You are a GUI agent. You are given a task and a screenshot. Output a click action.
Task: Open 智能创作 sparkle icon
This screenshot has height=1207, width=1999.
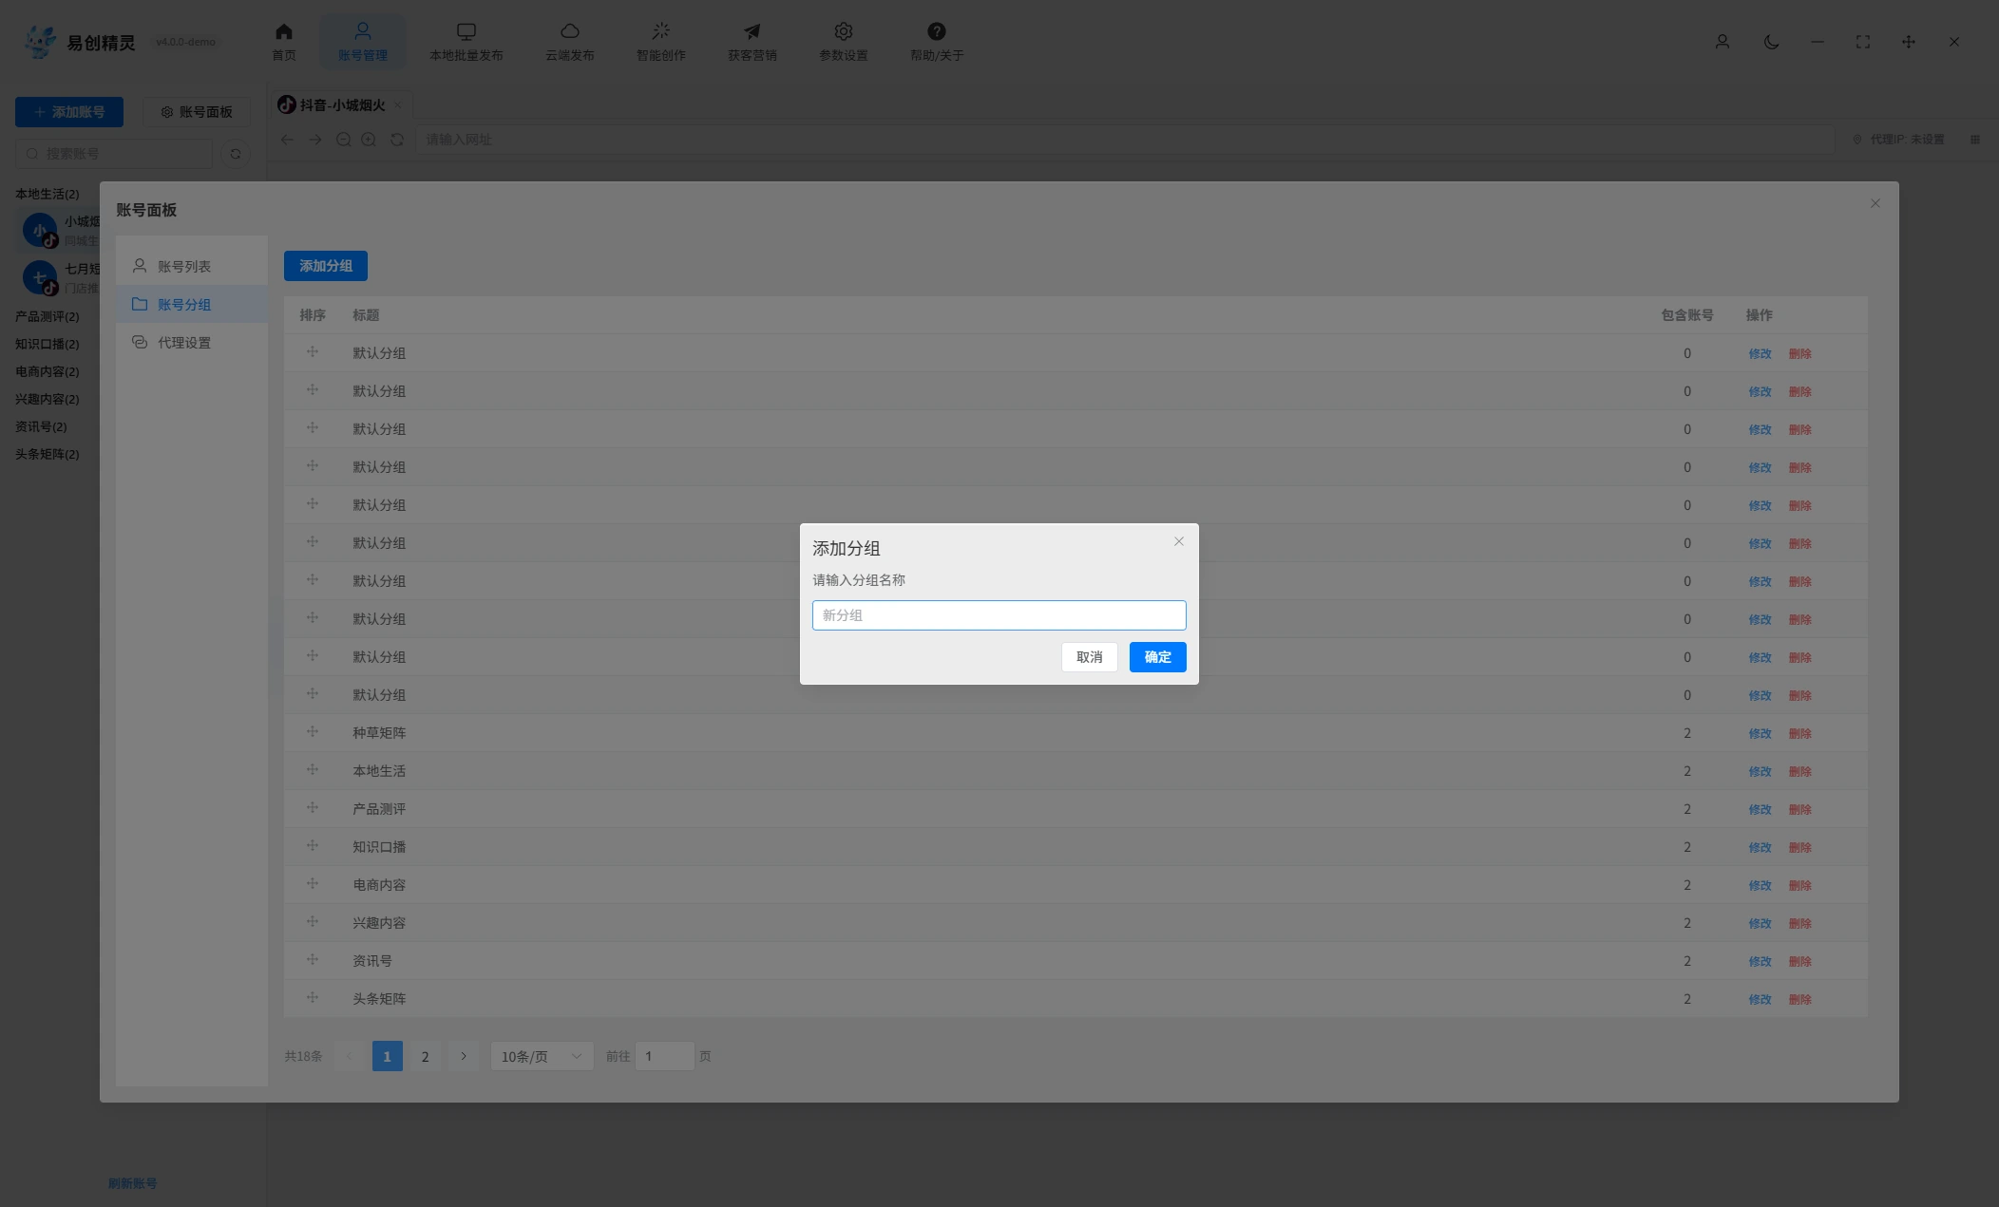point(660,31)
